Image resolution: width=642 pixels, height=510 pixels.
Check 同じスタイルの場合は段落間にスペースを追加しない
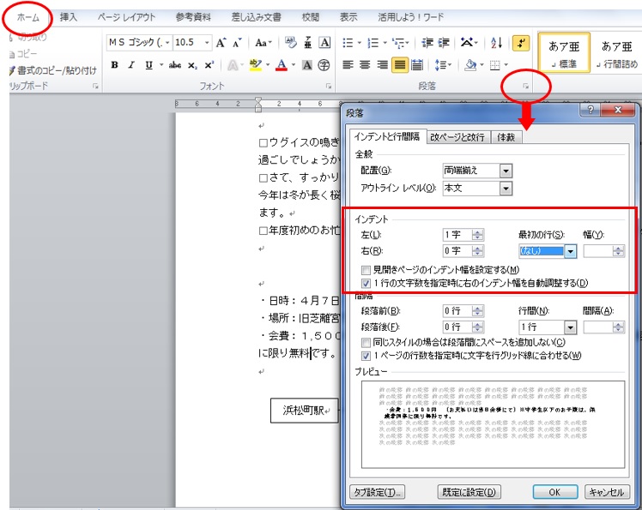click(366, 342)
